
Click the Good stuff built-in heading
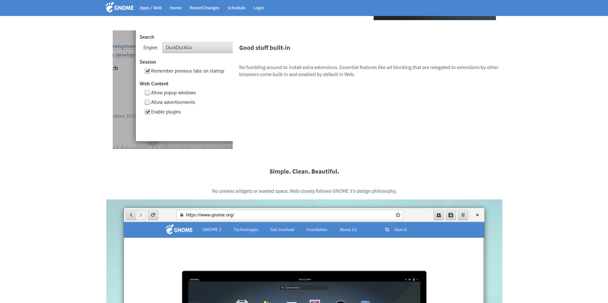click(x=265, y=48)
